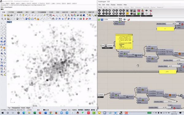184x115 pixels.
Task: Click the Open folder icon in Rhino toolbar
Action: [5, 15]
